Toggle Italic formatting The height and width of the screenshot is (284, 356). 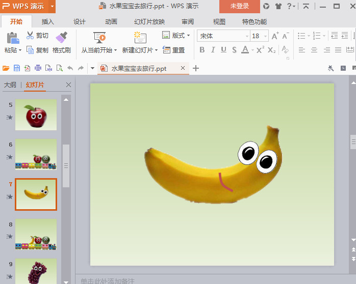pyautogui.click(x=213, y=50)
